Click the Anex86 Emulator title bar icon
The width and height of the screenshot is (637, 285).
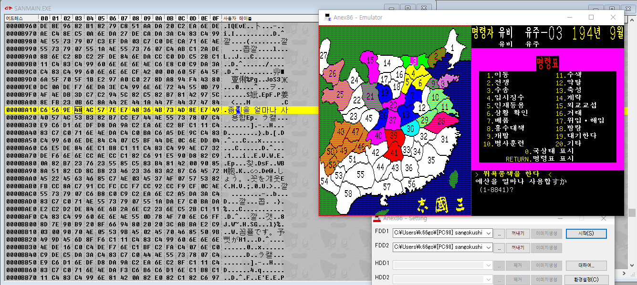click(327, 18)
